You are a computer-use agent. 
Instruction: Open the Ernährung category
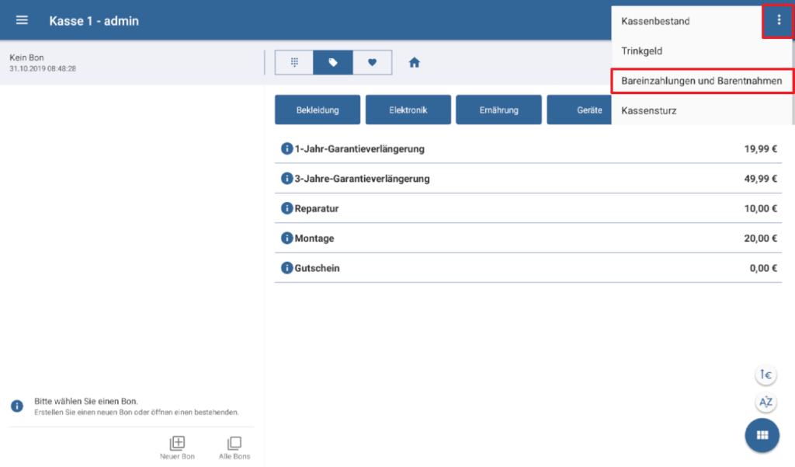coord(498,110)
